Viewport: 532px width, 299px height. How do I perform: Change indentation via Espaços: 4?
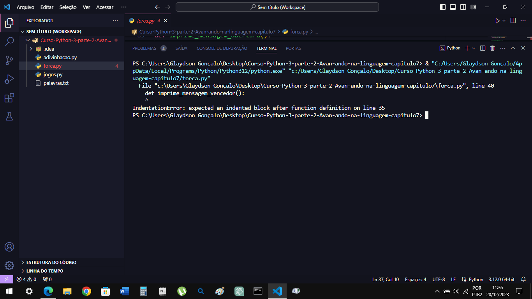click(416, 279)
